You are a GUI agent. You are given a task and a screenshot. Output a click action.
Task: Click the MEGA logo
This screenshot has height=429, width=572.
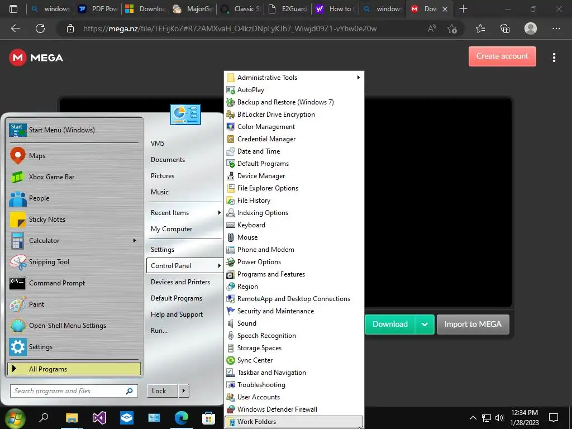click(36, 58)
